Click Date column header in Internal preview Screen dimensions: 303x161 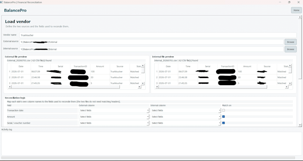(x=168, y=67)
